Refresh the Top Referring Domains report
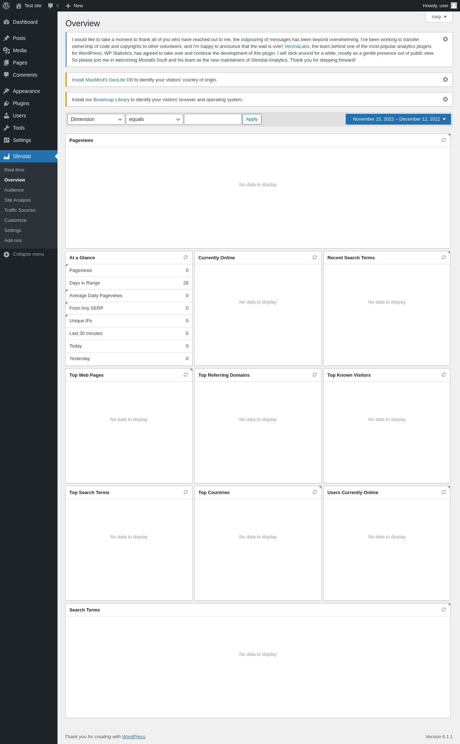460x744 pixels. pos(314,375)
